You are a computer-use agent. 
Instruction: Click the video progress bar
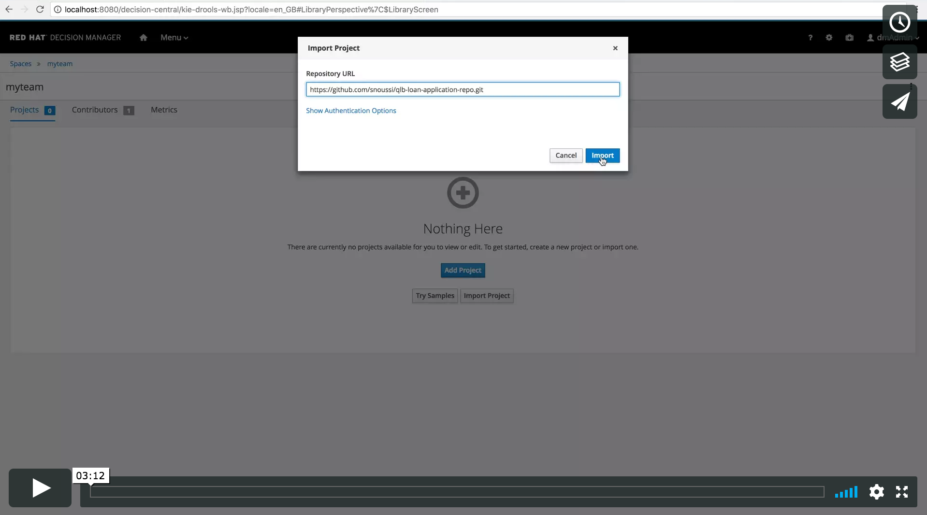click(x=457, y=492)
